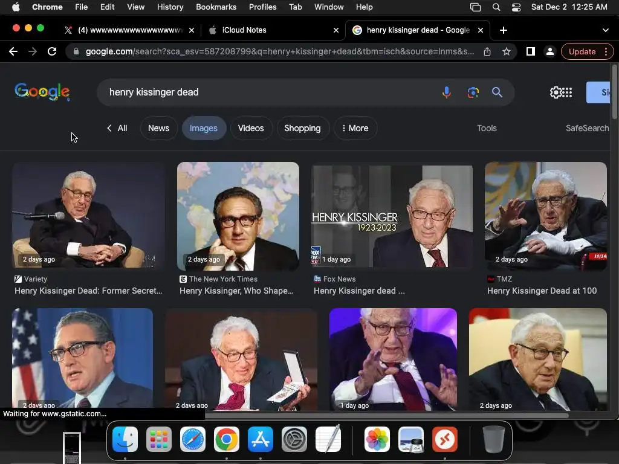The height and width of the screenshot is (464, 619).
Task: Open Chrome side panel icon
Action: [x=531, y=51]
